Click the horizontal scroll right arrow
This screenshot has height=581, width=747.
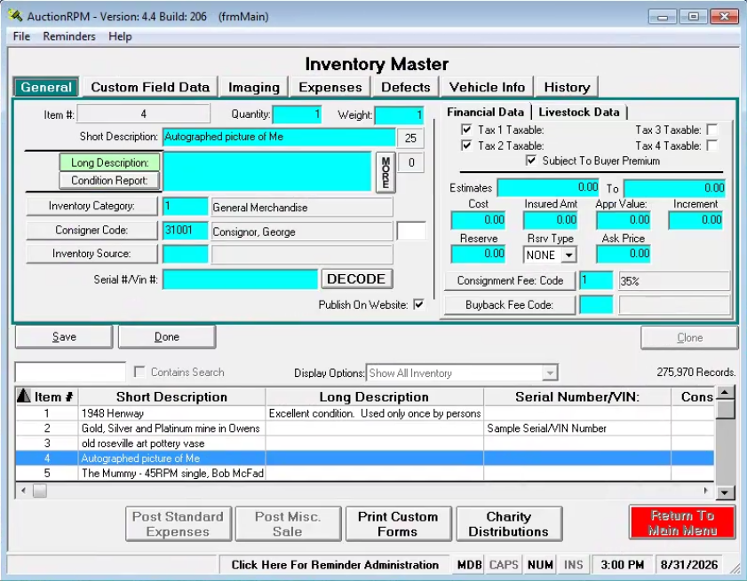pyautogui.click(x=705, y=491)
